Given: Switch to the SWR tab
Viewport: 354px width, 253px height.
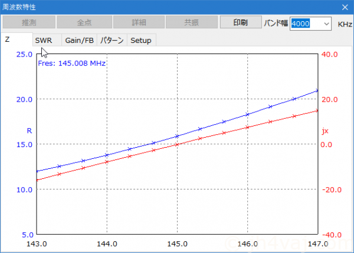Looking at the screenshot, I should (x=44, y=40).
